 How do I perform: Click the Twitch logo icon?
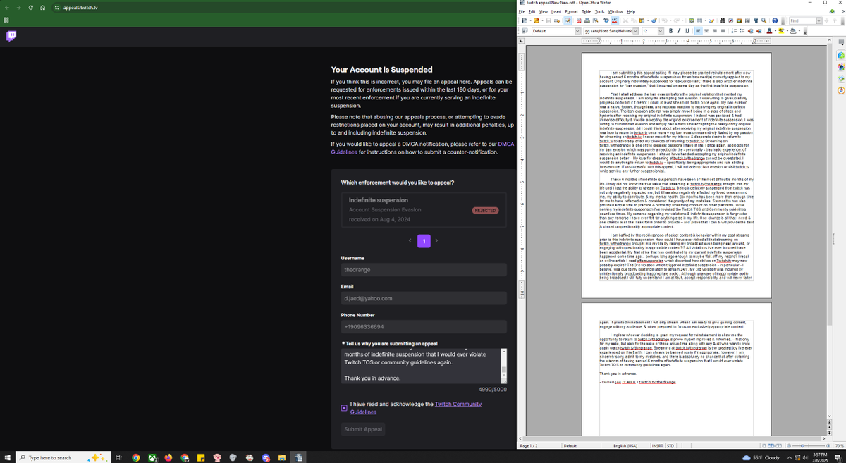11,36
